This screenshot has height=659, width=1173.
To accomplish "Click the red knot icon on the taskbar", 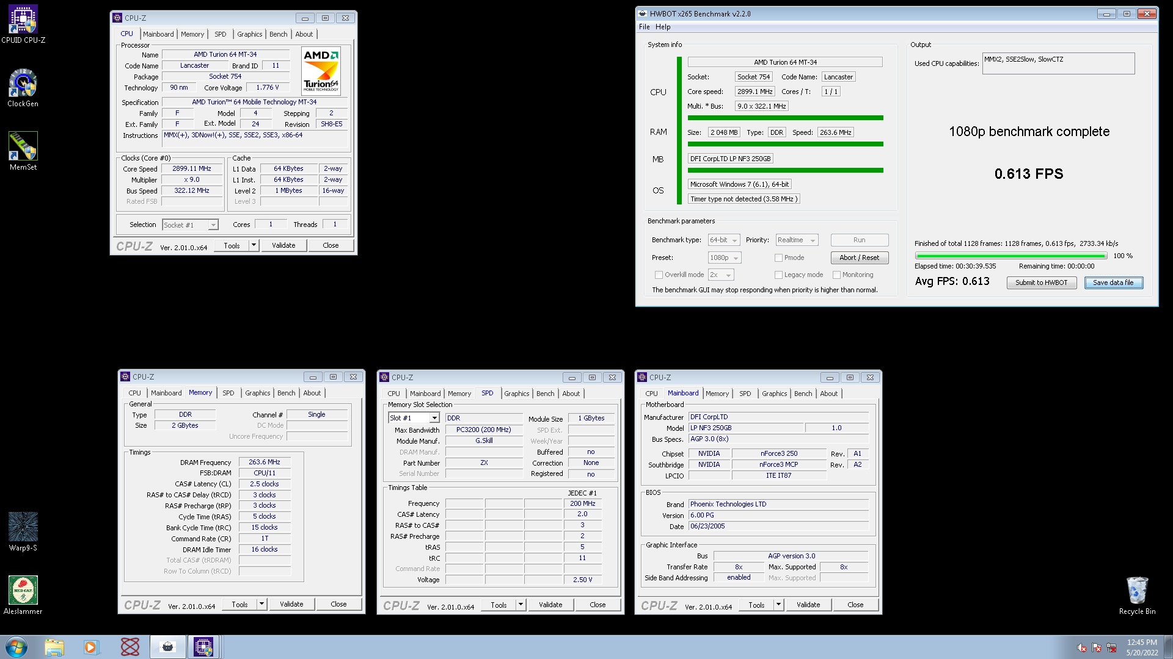I will (130, 647).
